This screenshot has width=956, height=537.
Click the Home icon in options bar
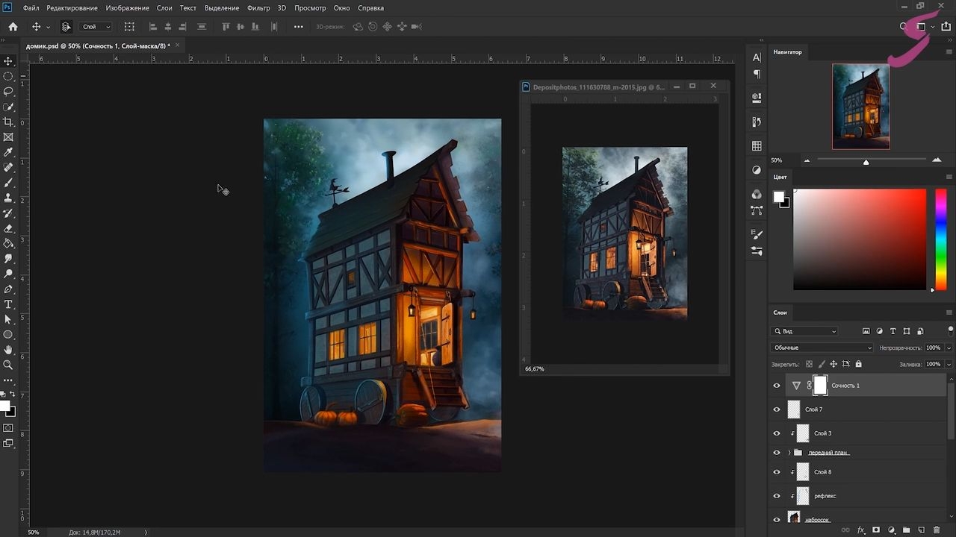13,27
